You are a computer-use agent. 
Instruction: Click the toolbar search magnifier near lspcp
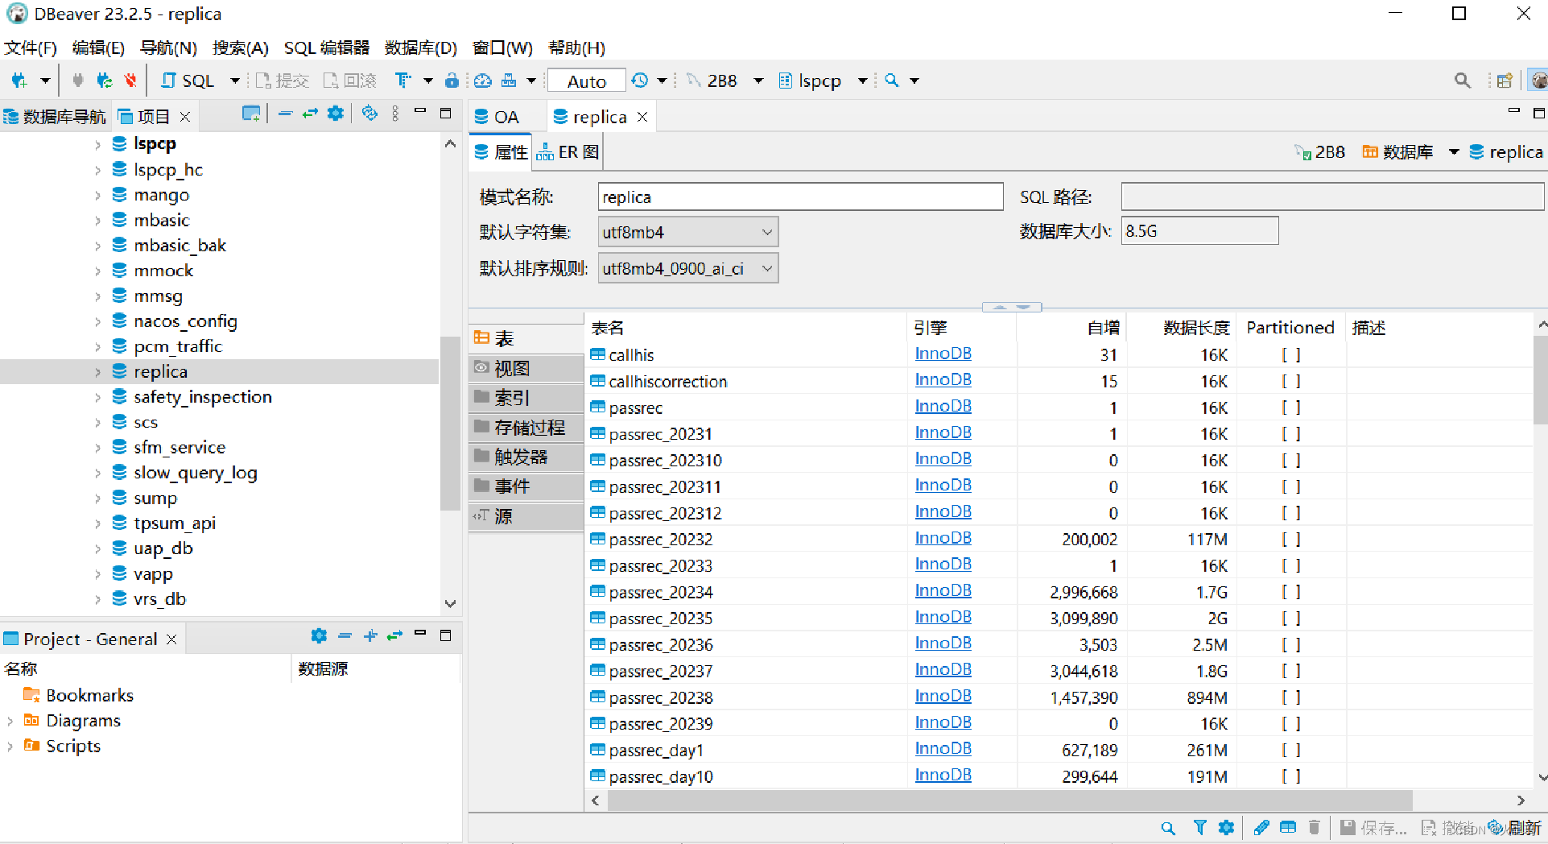click(x=892, y=81)
